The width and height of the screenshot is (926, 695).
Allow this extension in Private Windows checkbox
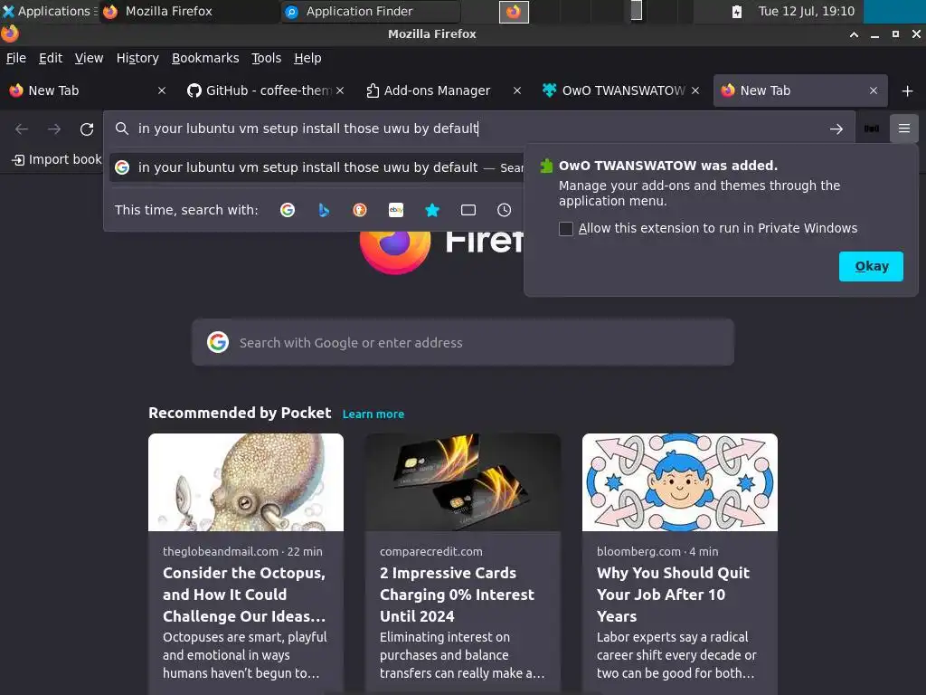pyautogui.click(x=566, y=229)
